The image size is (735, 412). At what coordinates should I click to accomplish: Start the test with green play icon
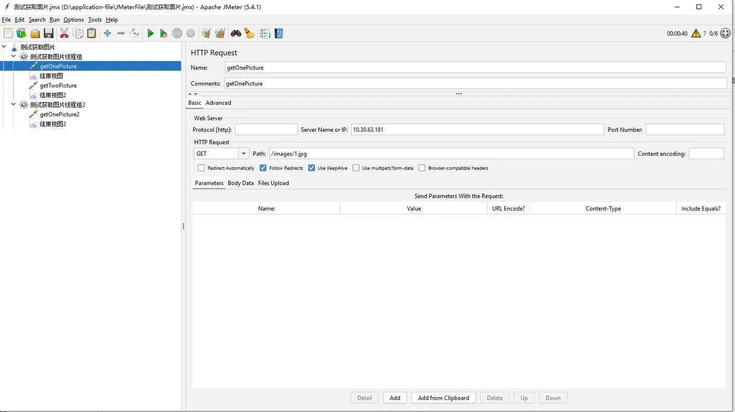(x=151, y=34)
